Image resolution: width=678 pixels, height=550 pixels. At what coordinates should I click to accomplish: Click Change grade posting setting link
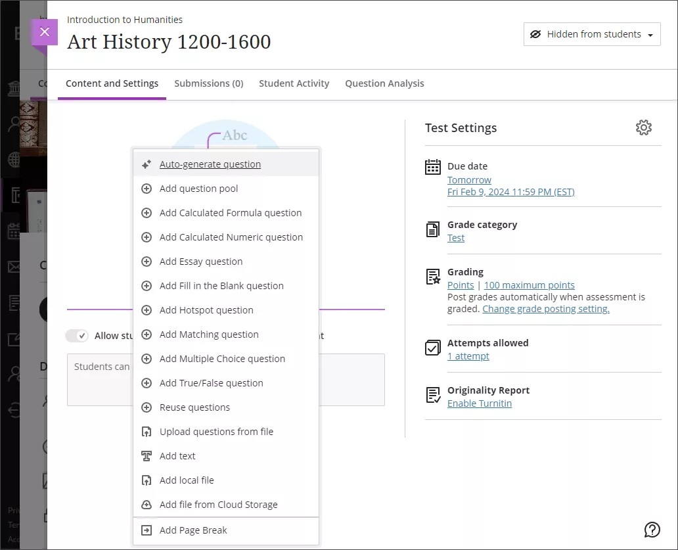pos(545,309)
